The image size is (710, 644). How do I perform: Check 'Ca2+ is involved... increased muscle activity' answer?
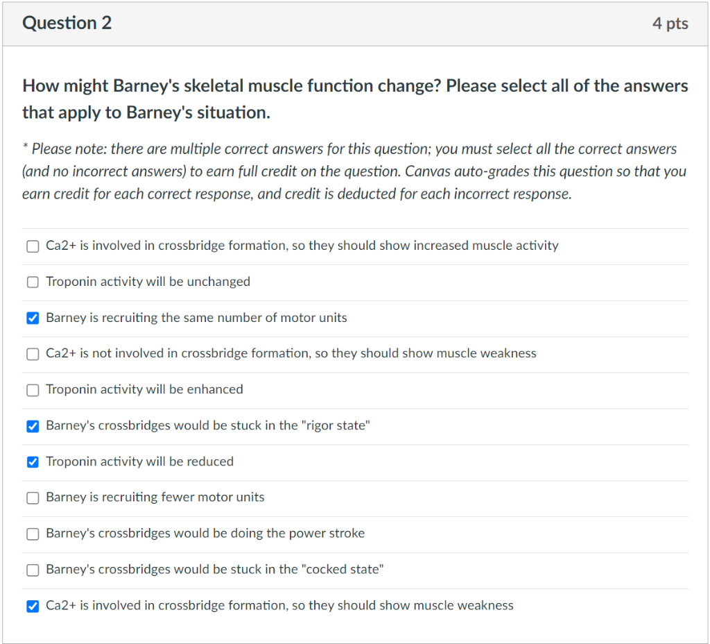click(x=32, y=246)
